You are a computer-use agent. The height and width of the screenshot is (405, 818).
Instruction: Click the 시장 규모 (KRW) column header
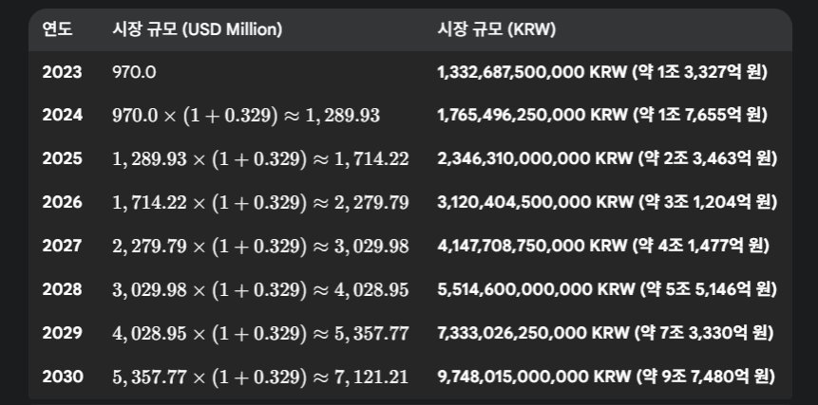click(x=497, y=29)
